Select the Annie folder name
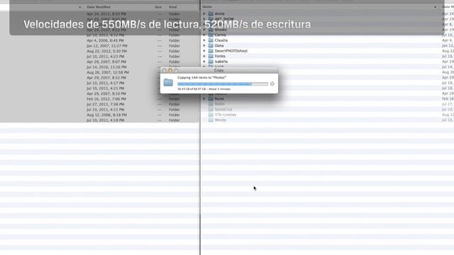The width and height of the screenshot is (454, 255). pyautogui.click(x=219, y=13)
